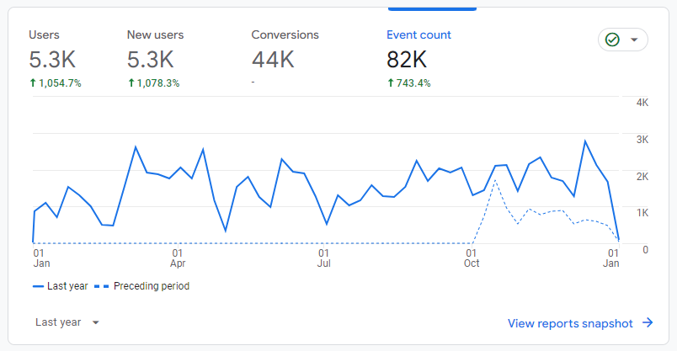Select the New users metric tab
Screen dimensions: 677x351
click(x=153, y=59)
